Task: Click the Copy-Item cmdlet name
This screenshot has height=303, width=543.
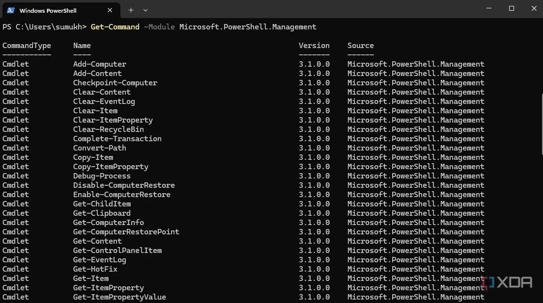Action: (93, 157)
